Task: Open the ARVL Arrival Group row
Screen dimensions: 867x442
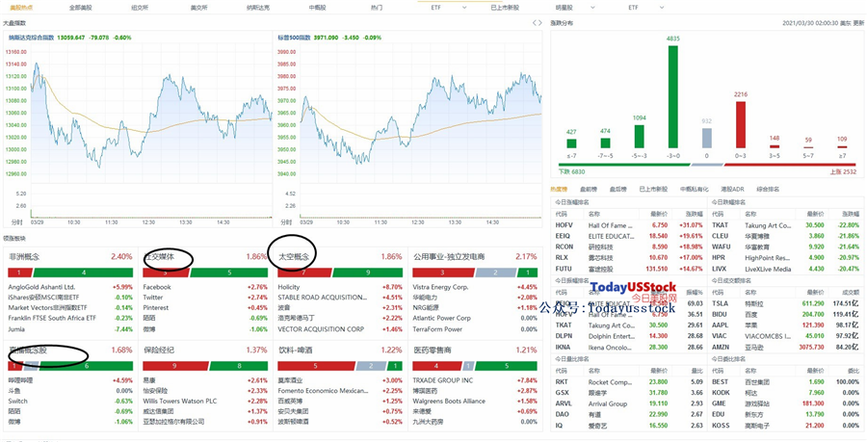Action: click(629, 403)
